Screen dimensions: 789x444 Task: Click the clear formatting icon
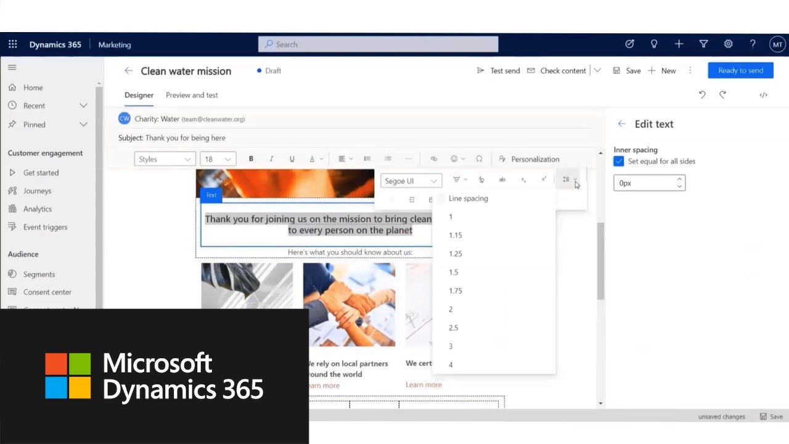pos(481,180)
